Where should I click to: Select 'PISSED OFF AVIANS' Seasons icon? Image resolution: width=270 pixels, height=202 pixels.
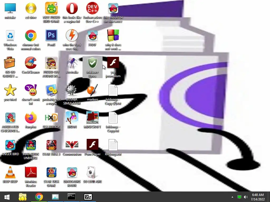pyautogui.click(x=51, y=63)
